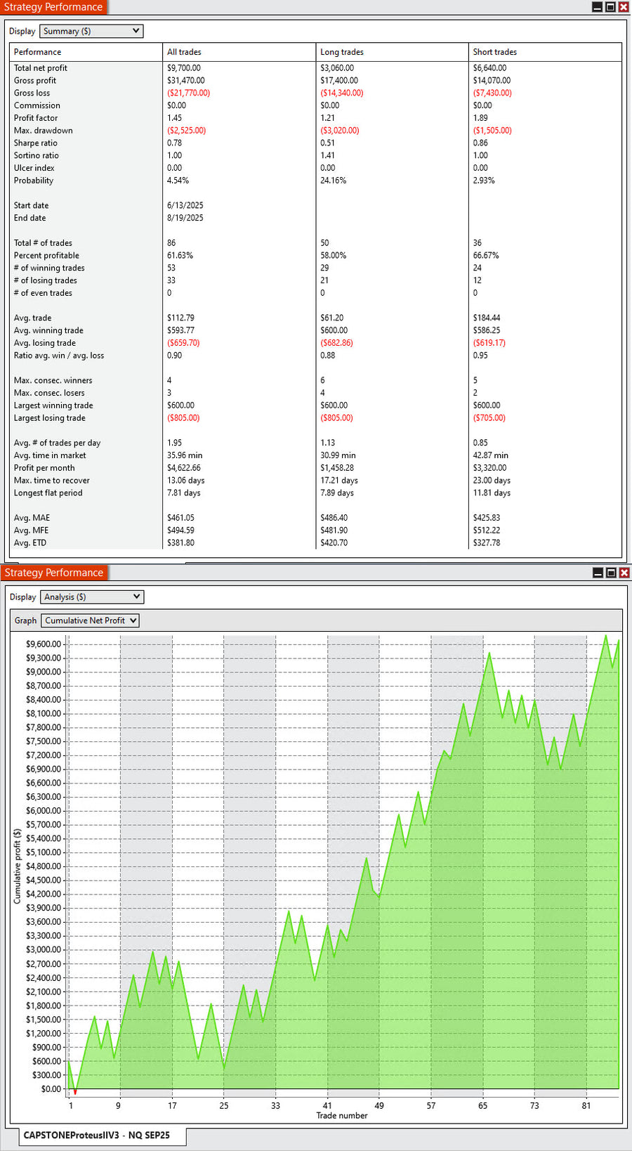The width and height of the screenshot is (632, 1151).
Task: Click the Performance column header
Action: coord(37,52)
